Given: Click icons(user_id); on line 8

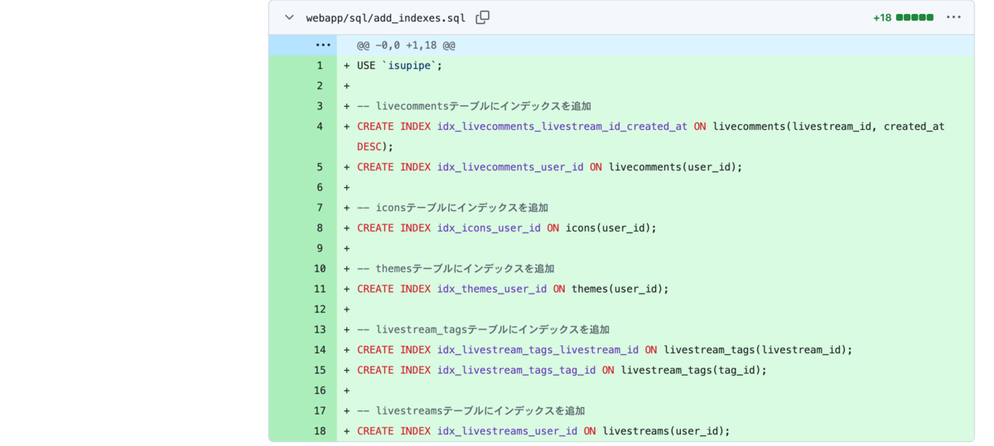Looking at the screenshot, I should 610,228.
